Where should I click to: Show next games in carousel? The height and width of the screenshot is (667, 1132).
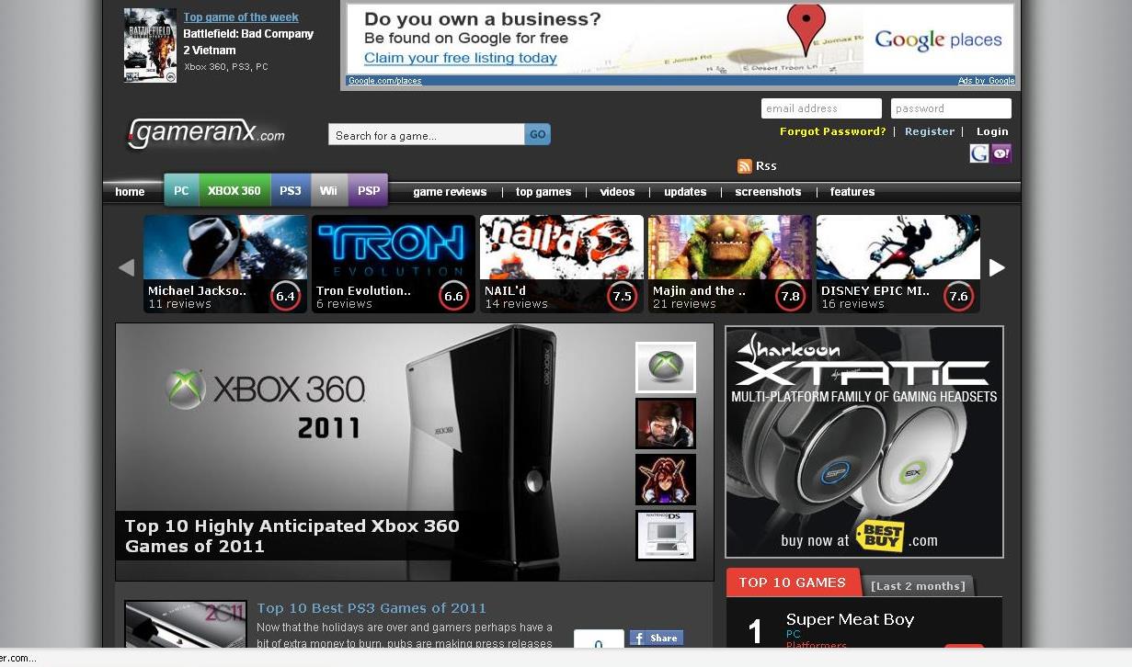997,267
